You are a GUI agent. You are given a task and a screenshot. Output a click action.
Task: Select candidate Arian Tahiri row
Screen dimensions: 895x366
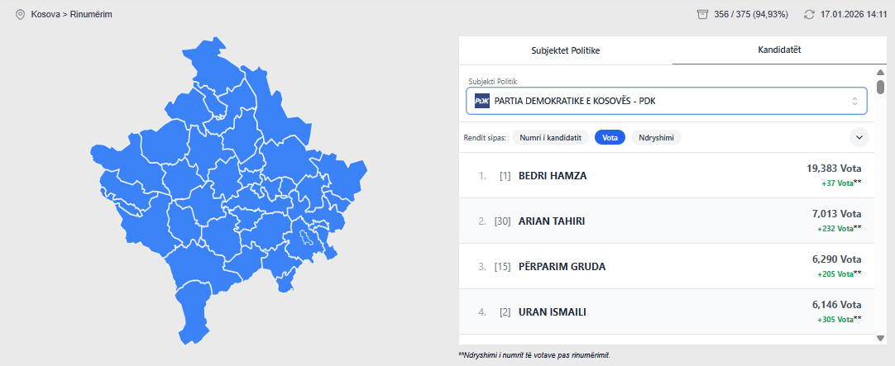click(x=667, y=221)
